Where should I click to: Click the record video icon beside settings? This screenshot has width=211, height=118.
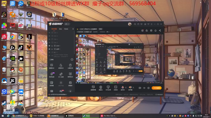point(140,88)
